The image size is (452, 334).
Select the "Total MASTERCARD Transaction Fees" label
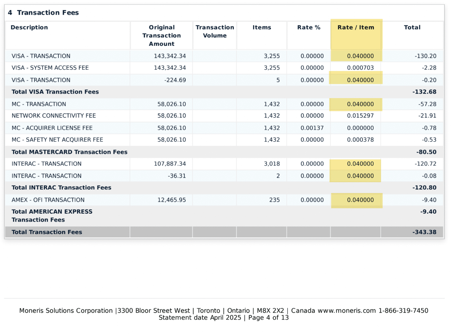point(69,152)
